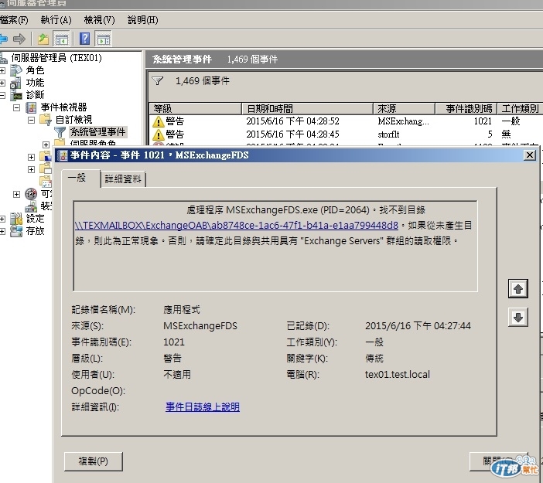Open the 事件日誌線上說明 link
The height and width of the screenshot is (483, 543).
[203, 407]
